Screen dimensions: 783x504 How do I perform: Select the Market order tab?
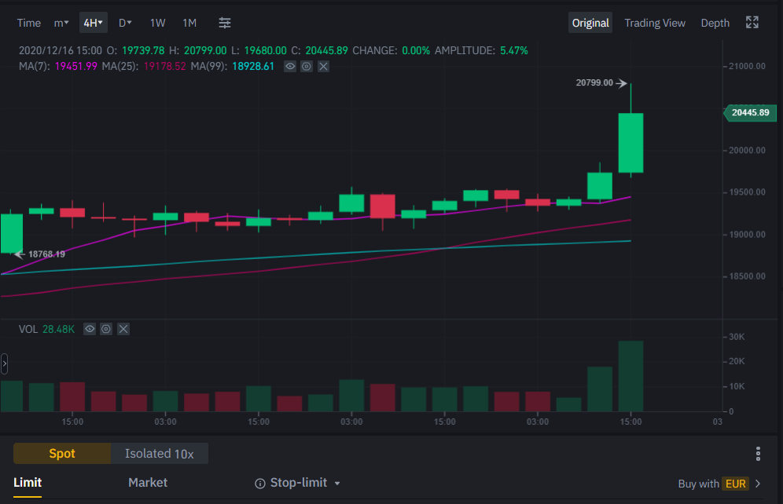[x=148, y=483]
